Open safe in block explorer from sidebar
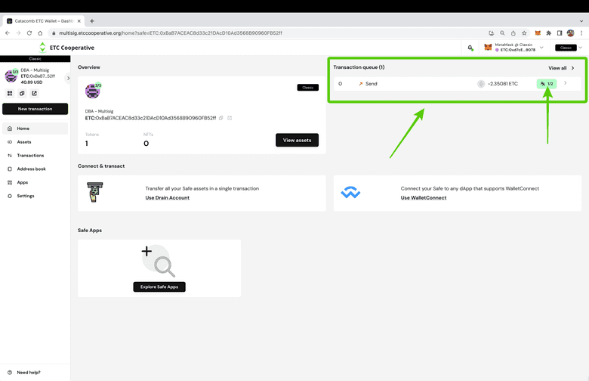This screenshot has width=589, height=381. coord(34,93)
